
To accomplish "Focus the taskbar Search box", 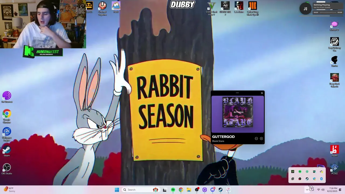I will tap(141, 190).
